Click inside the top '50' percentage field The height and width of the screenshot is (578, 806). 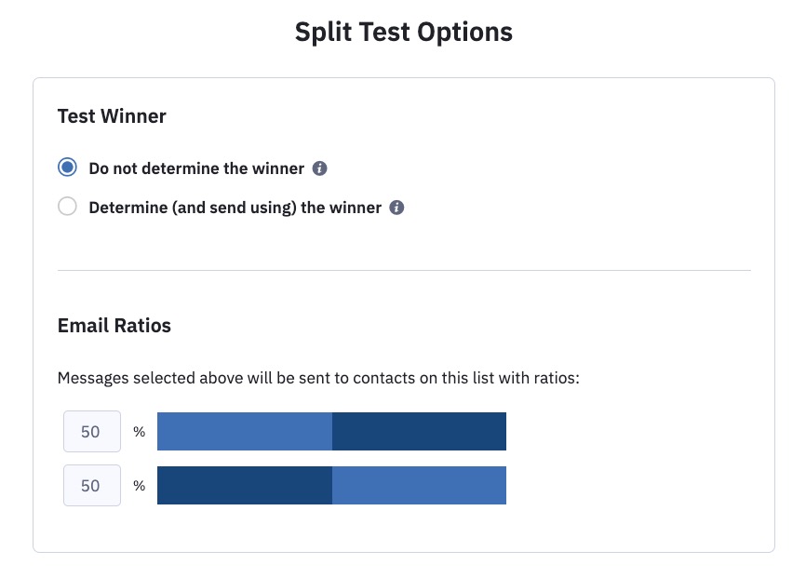click(91, 431)
